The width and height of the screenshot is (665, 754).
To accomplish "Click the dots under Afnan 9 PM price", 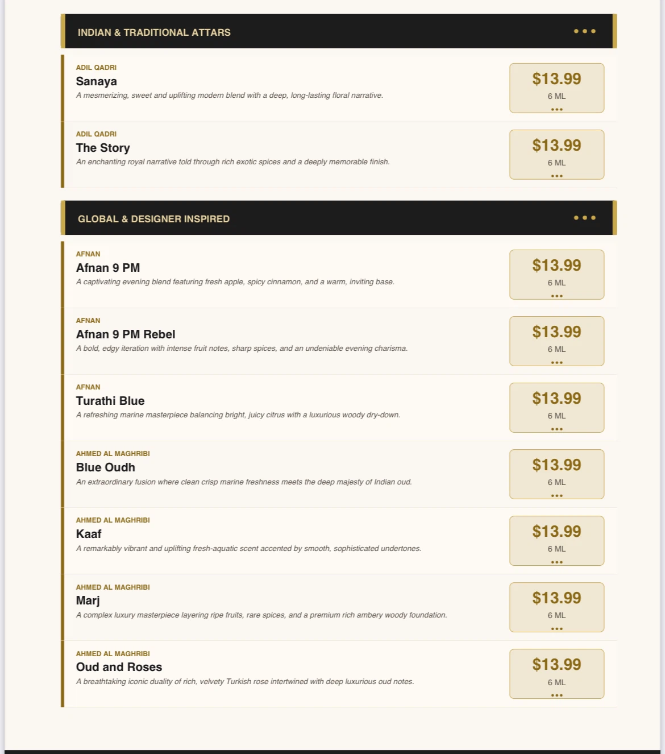I will tap(557, 296).
